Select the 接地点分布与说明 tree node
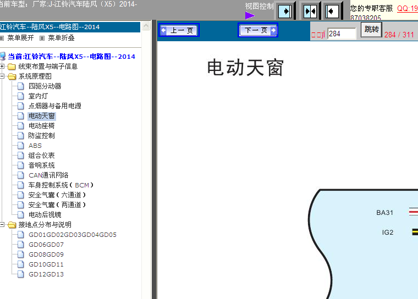 click(45, 225)
